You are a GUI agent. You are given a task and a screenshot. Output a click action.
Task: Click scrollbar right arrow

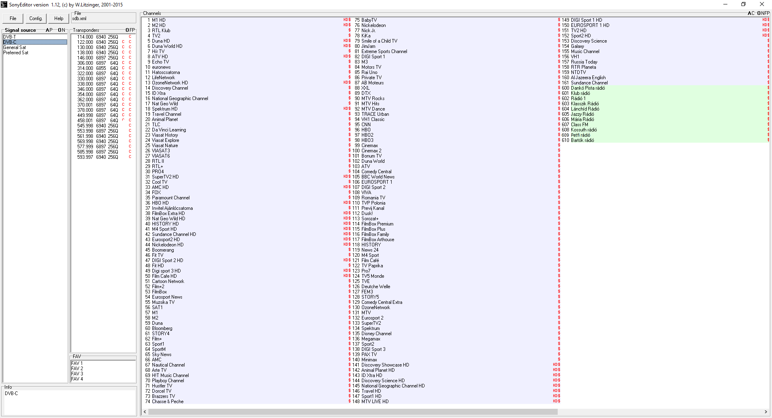tap(766, 412)
